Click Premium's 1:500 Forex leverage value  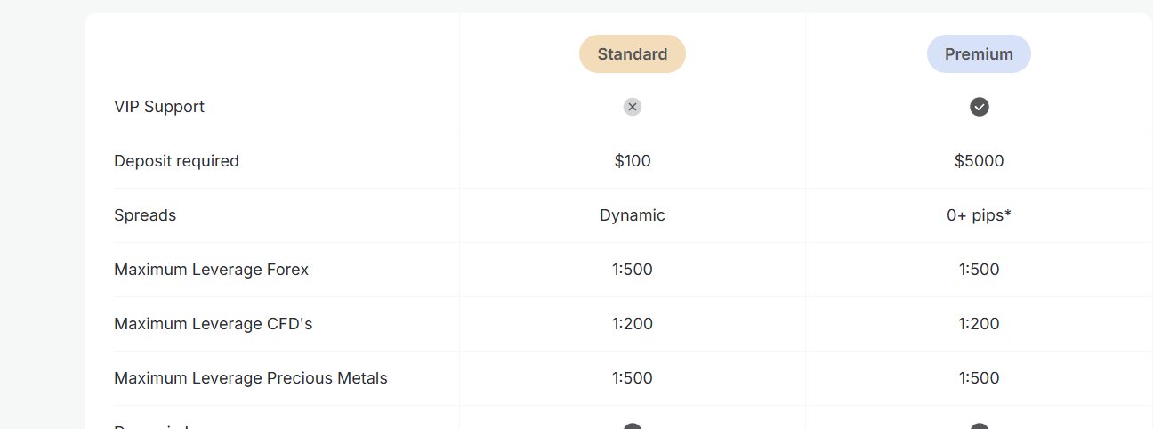point(979,270)
